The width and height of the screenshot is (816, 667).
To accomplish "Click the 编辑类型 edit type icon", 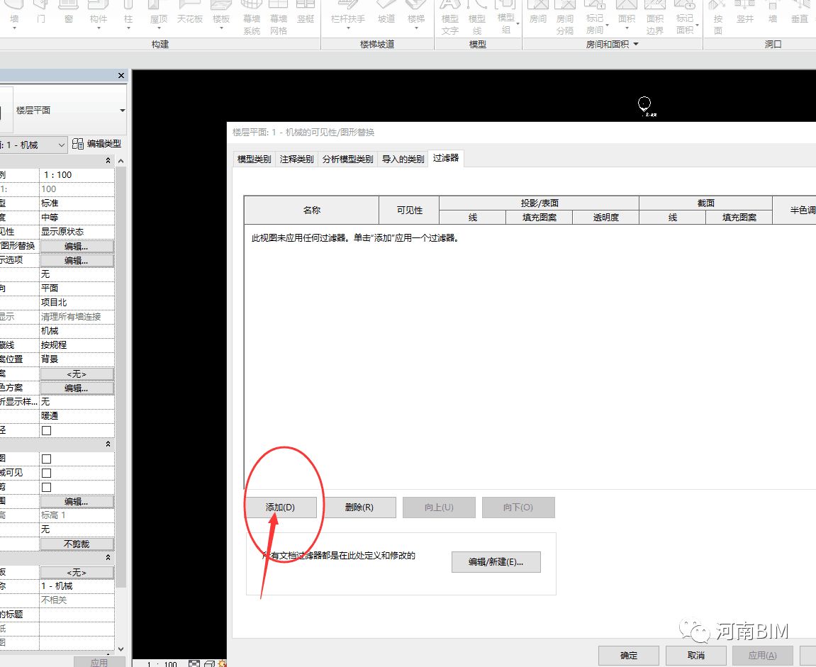I will [x=77, y=144].
